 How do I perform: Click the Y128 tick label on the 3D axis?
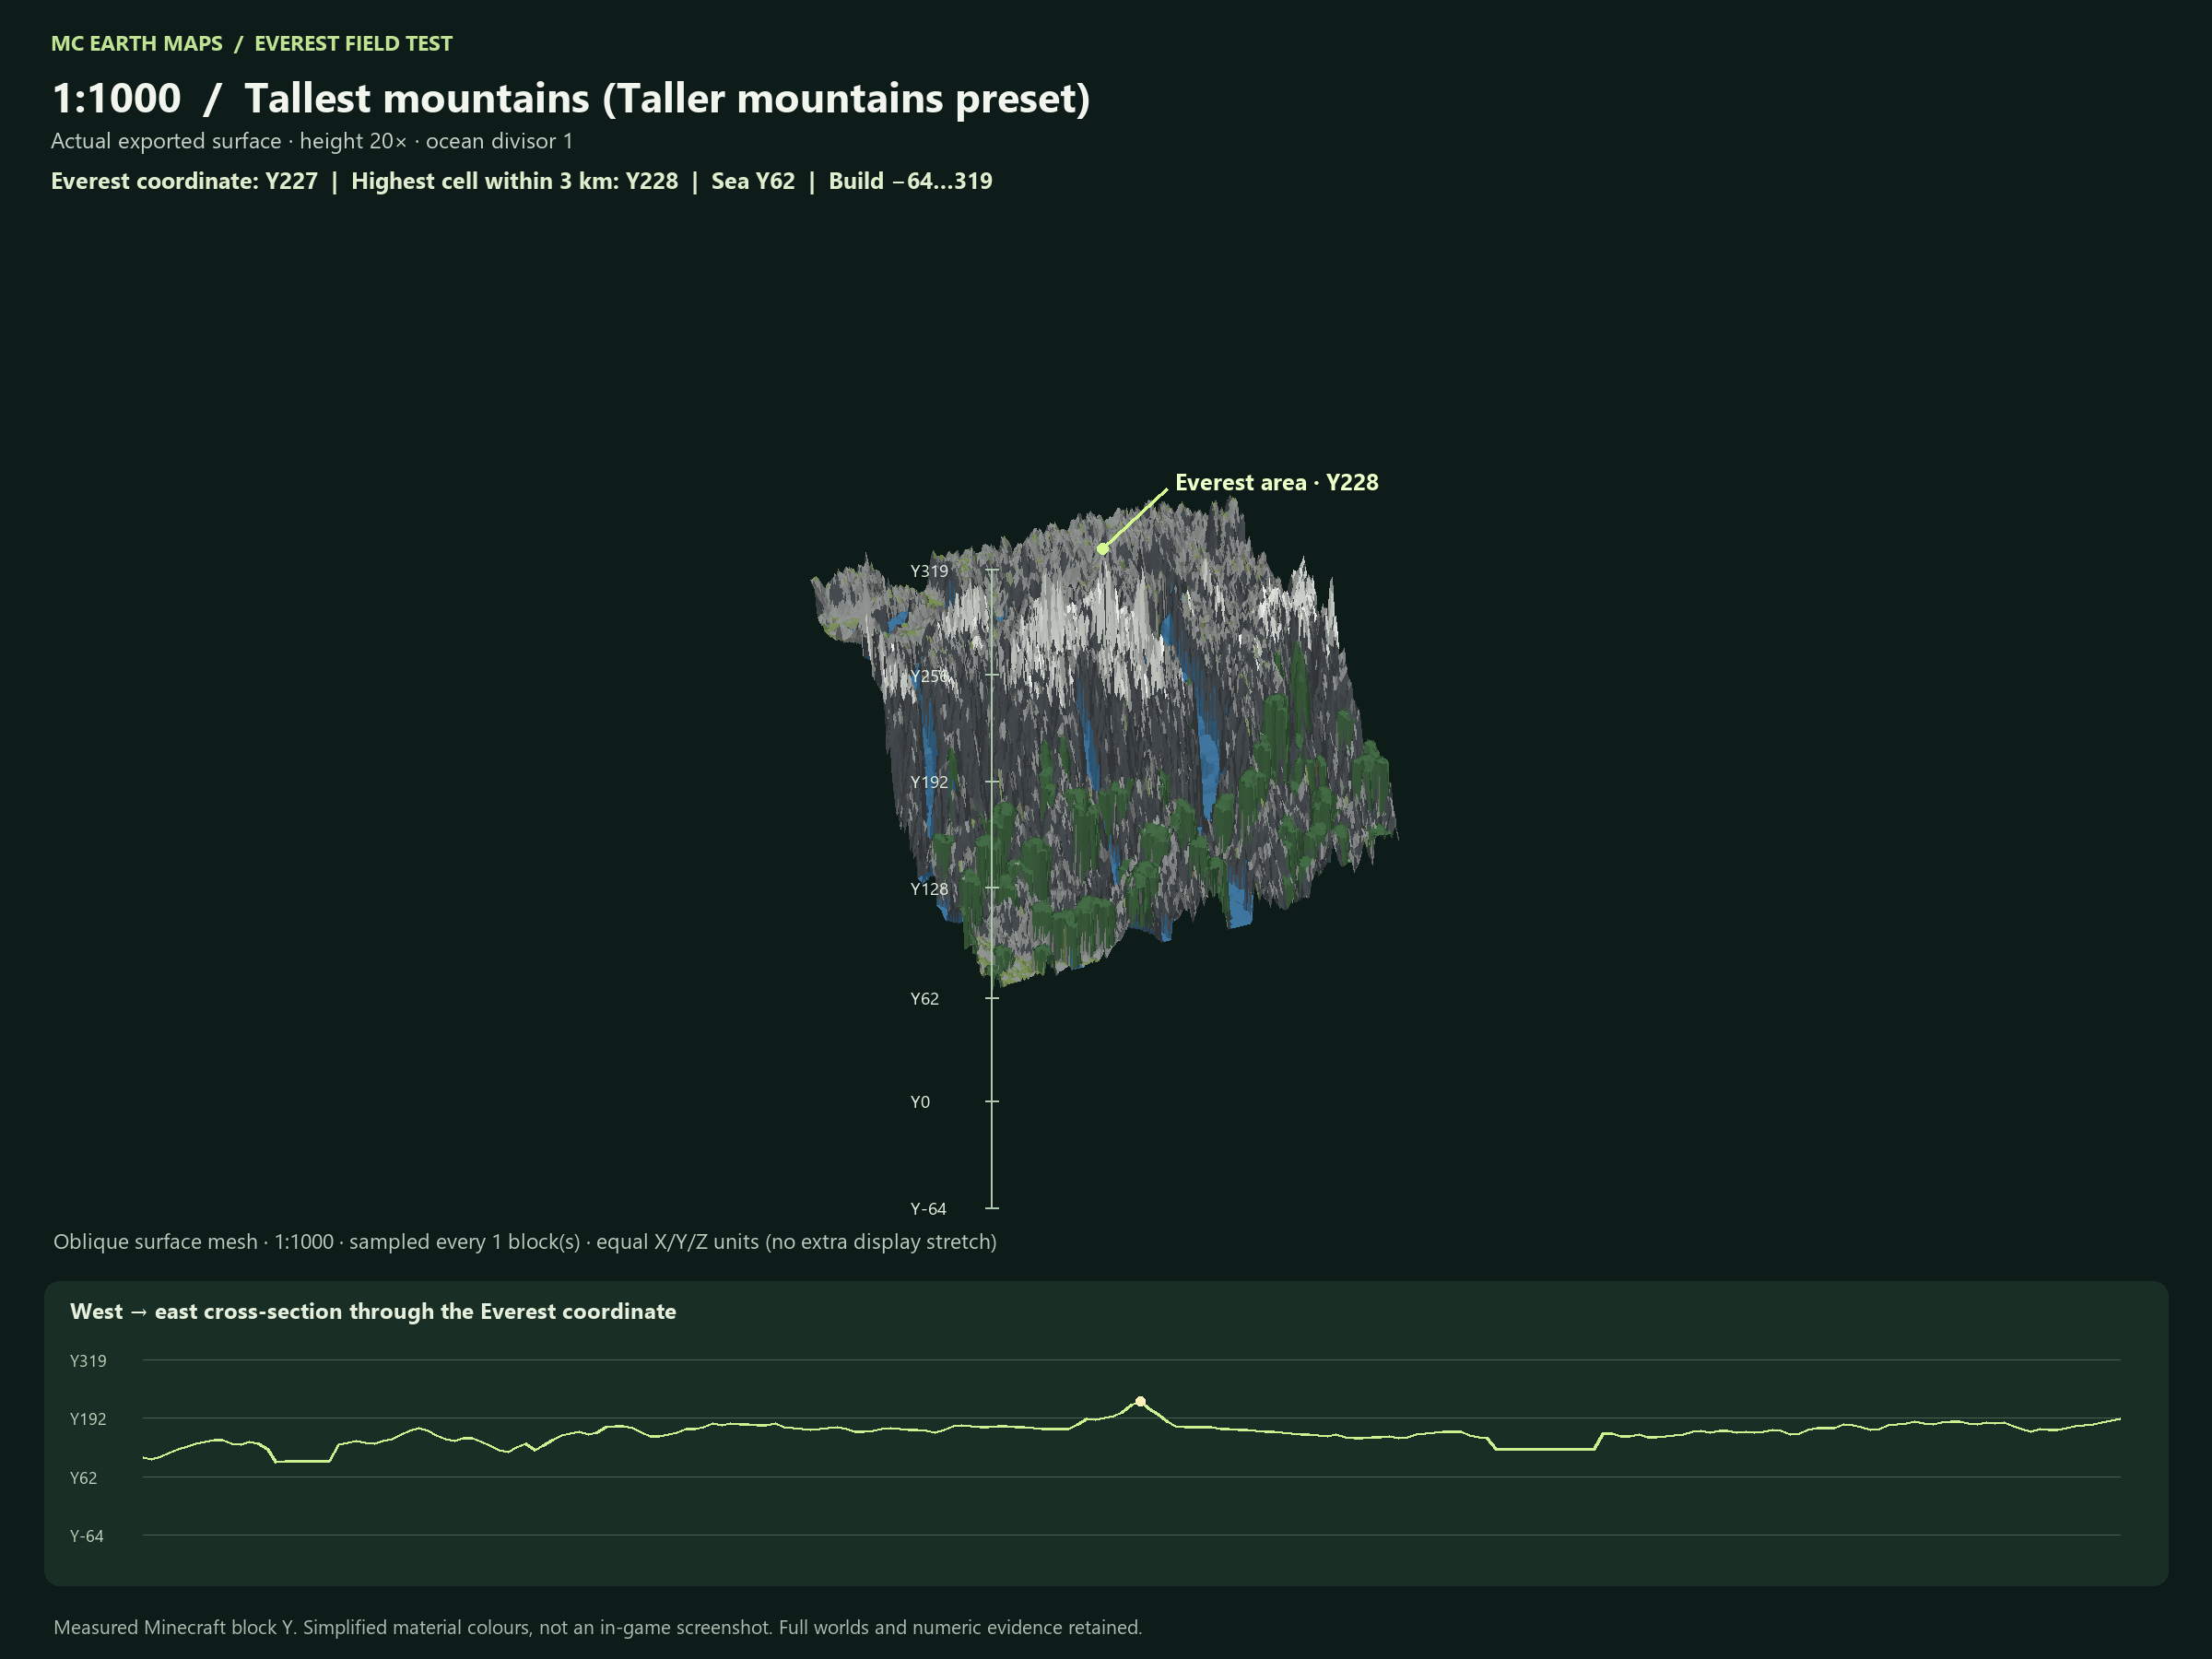point(929,889)
